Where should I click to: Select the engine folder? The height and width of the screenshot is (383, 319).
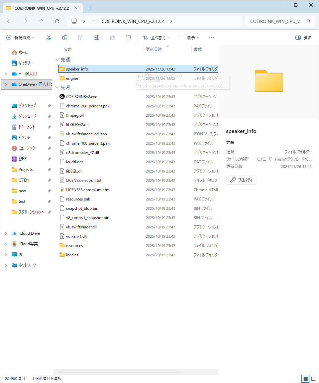(138, 78)
